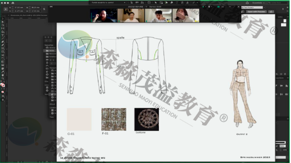Switch to the Links panel tab
This screenshot has height=163, width=291.
tap(280, 17)
